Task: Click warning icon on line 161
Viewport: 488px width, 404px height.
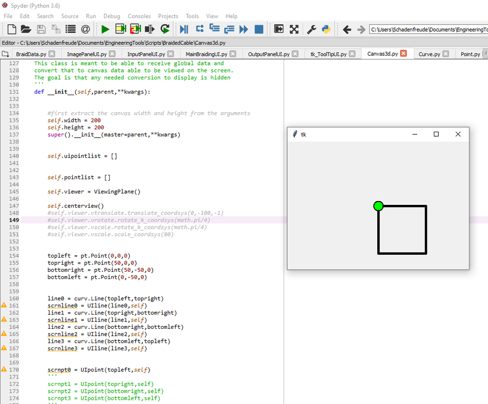Action: click(x=4, y=305)
